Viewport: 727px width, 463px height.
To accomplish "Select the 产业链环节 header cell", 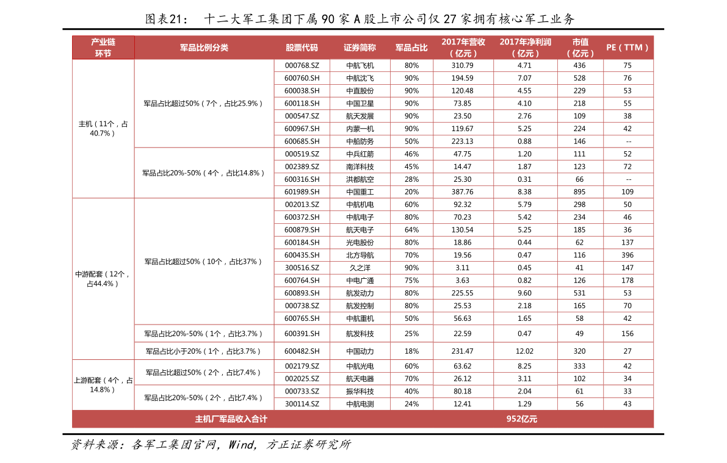I will coord(103,48).
